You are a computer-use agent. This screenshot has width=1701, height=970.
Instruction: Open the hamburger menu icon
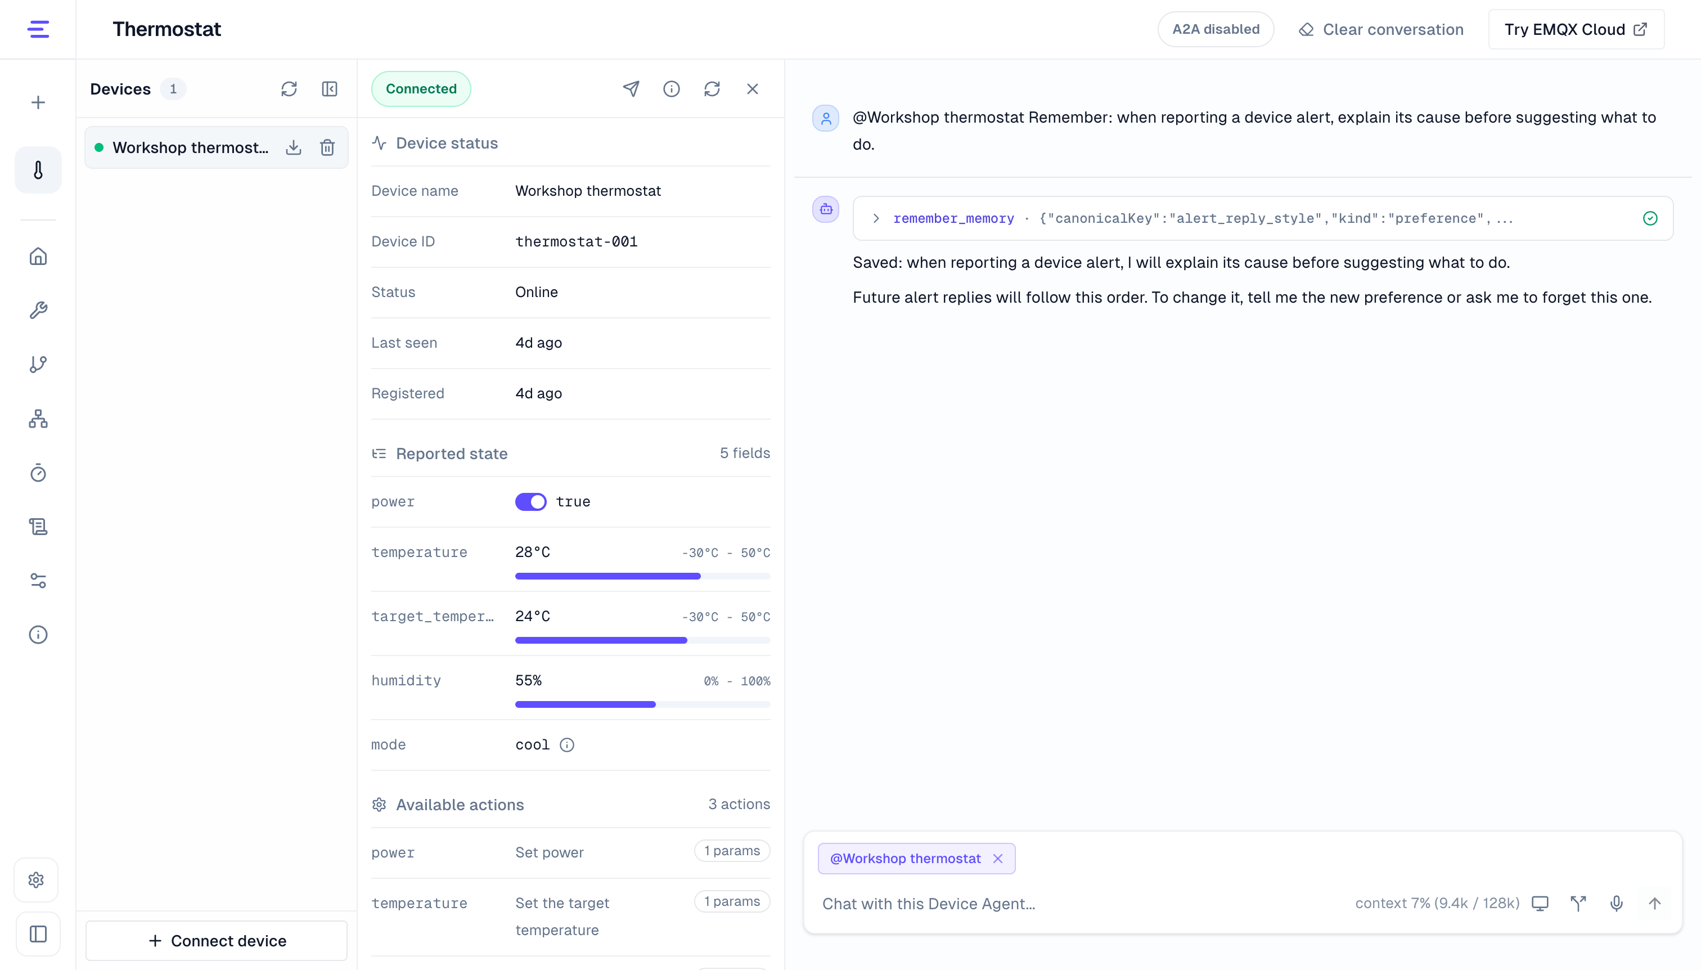(x=38, y=29)
